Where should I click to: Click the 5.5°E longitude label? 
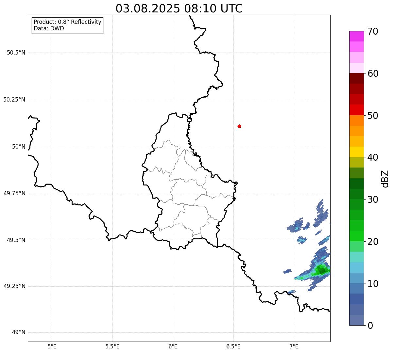(112, 346)
